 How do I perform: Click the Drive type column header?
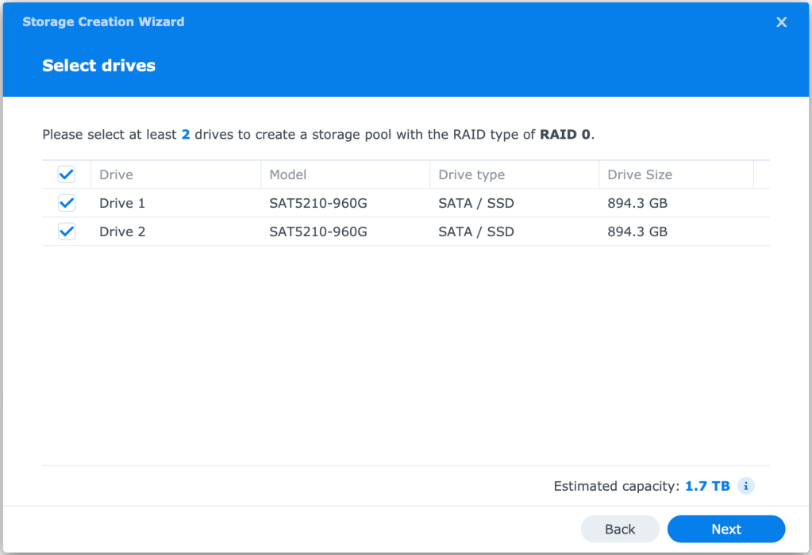tap(471, 174)
